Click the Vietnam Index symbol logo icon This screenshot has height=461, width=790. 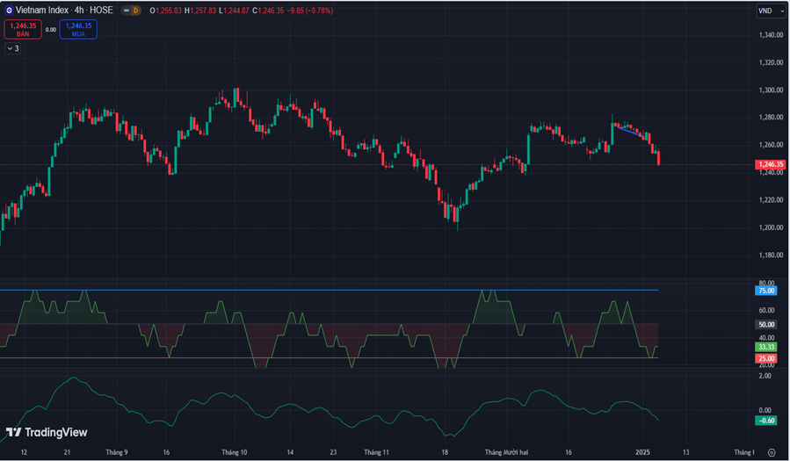coord(8,11)
